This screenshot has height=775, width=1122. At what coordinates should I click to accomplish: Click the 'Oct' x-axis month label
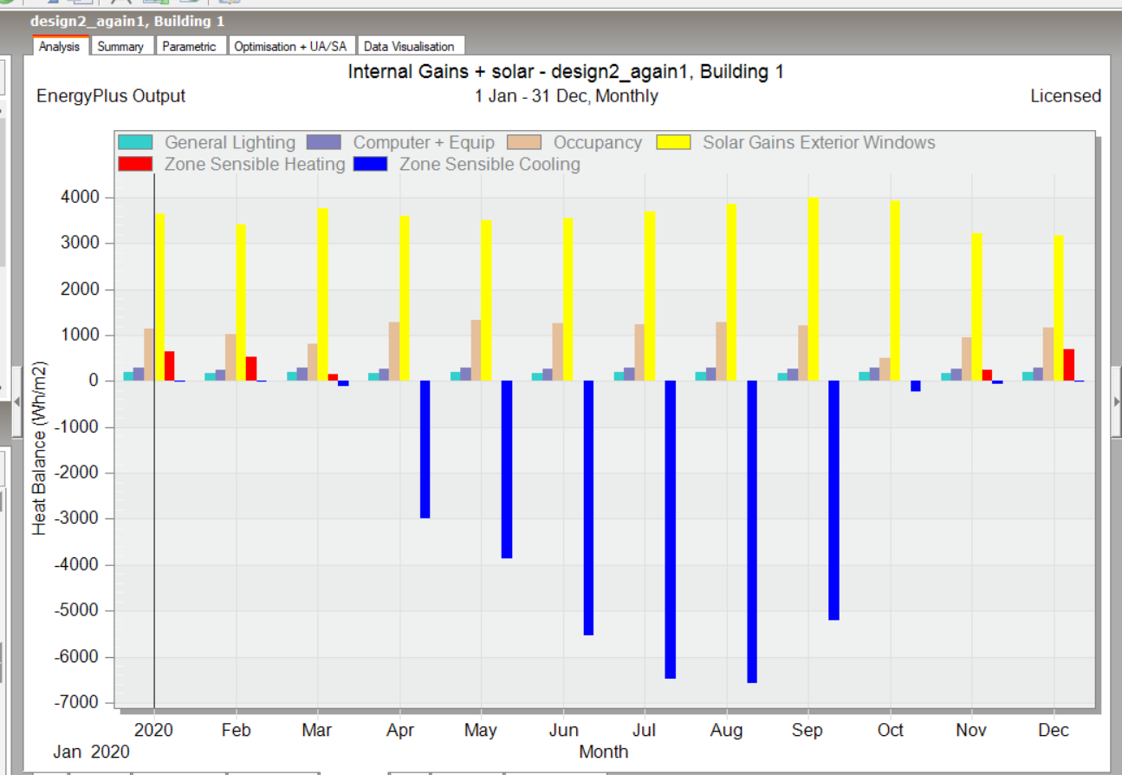coord(891,730)
